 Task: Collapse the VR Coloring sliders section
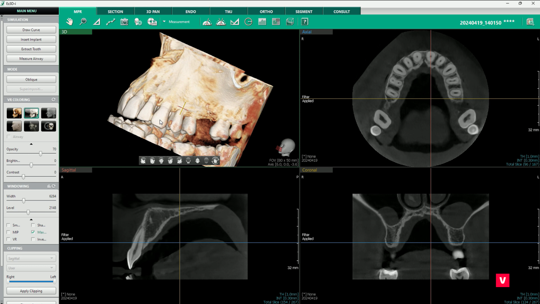31,144
